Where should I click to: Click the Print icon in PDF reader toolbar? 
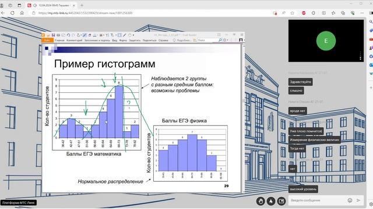[58, 35]
